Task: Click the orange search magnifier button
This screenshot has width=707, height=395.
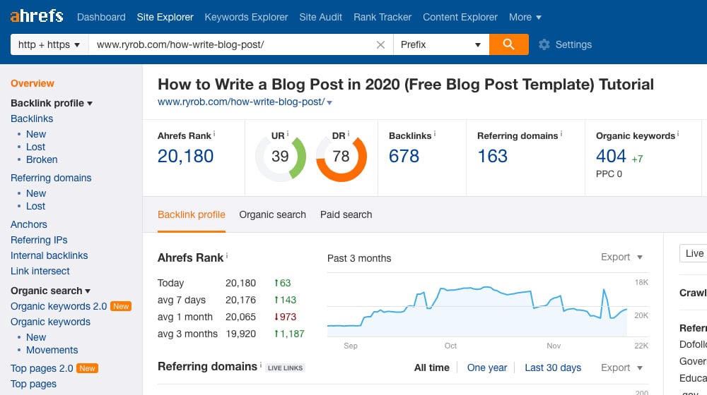Action: pyautogui.click(x=508, y=44)
